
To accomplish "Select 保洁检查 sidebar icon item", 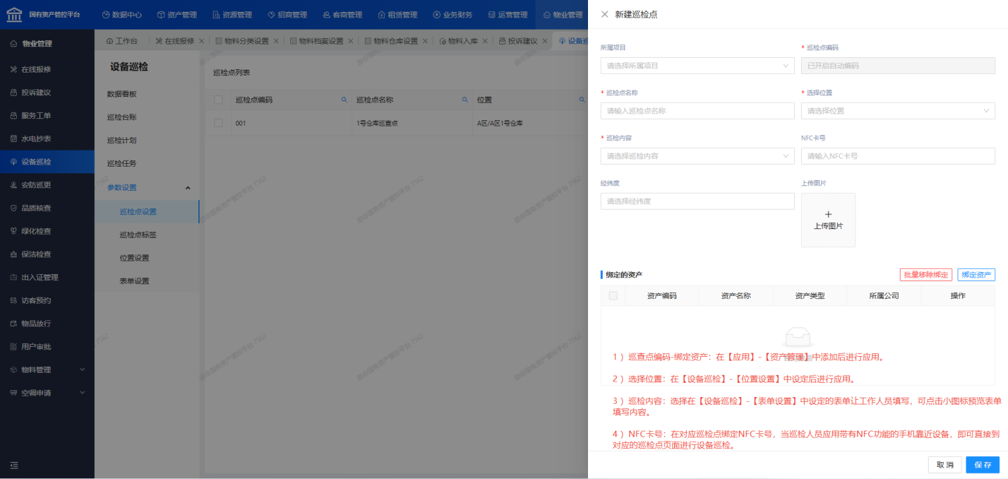I will (47, 254).
